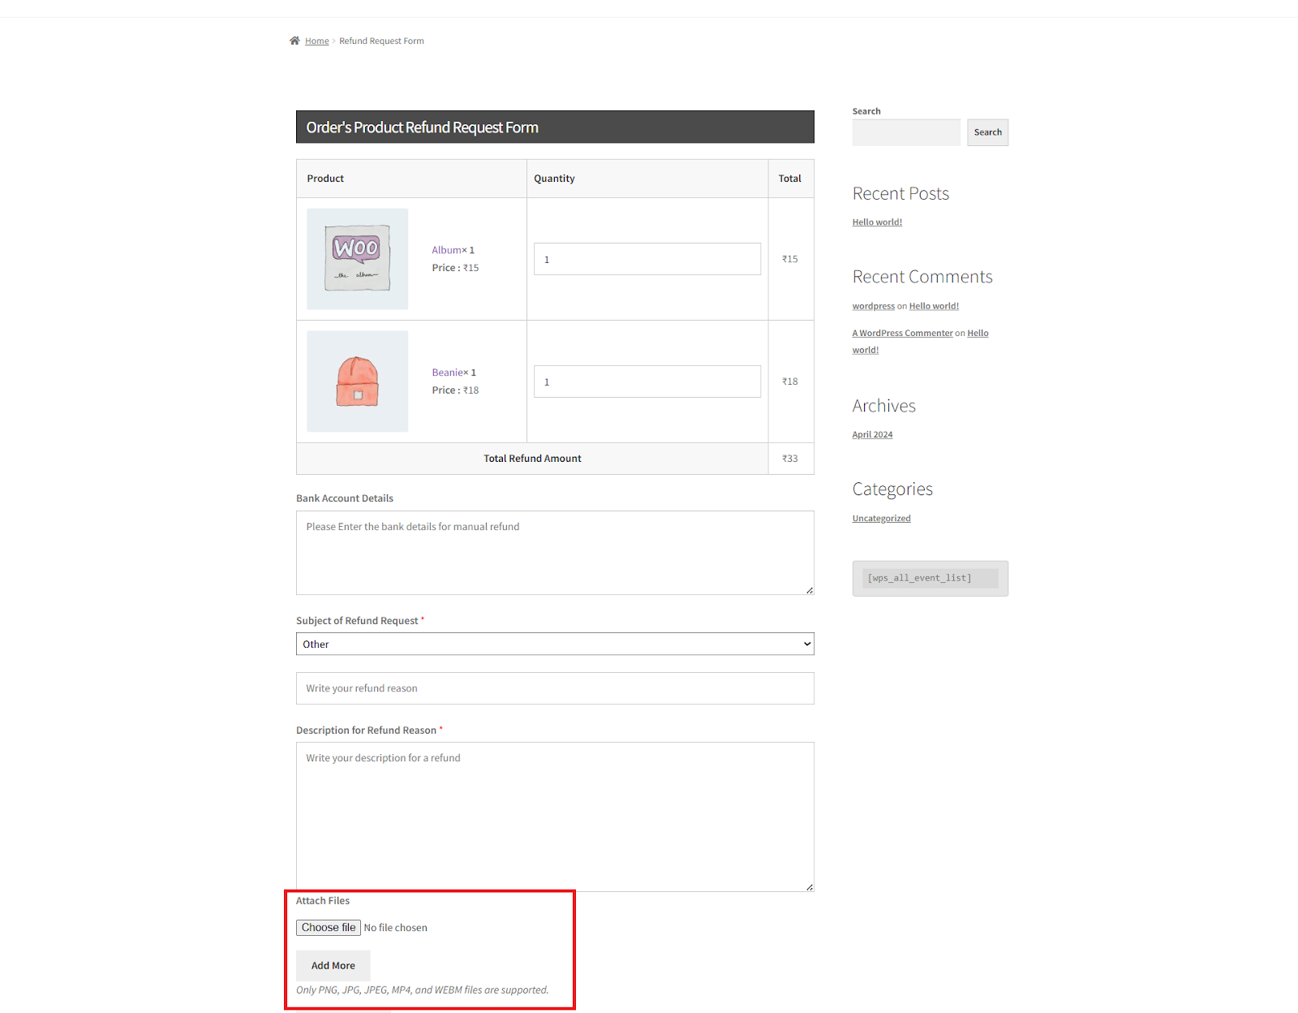Open the Album product link
The height and width of the screenshot is (1013, 1298).
click(x=448, y=249)
